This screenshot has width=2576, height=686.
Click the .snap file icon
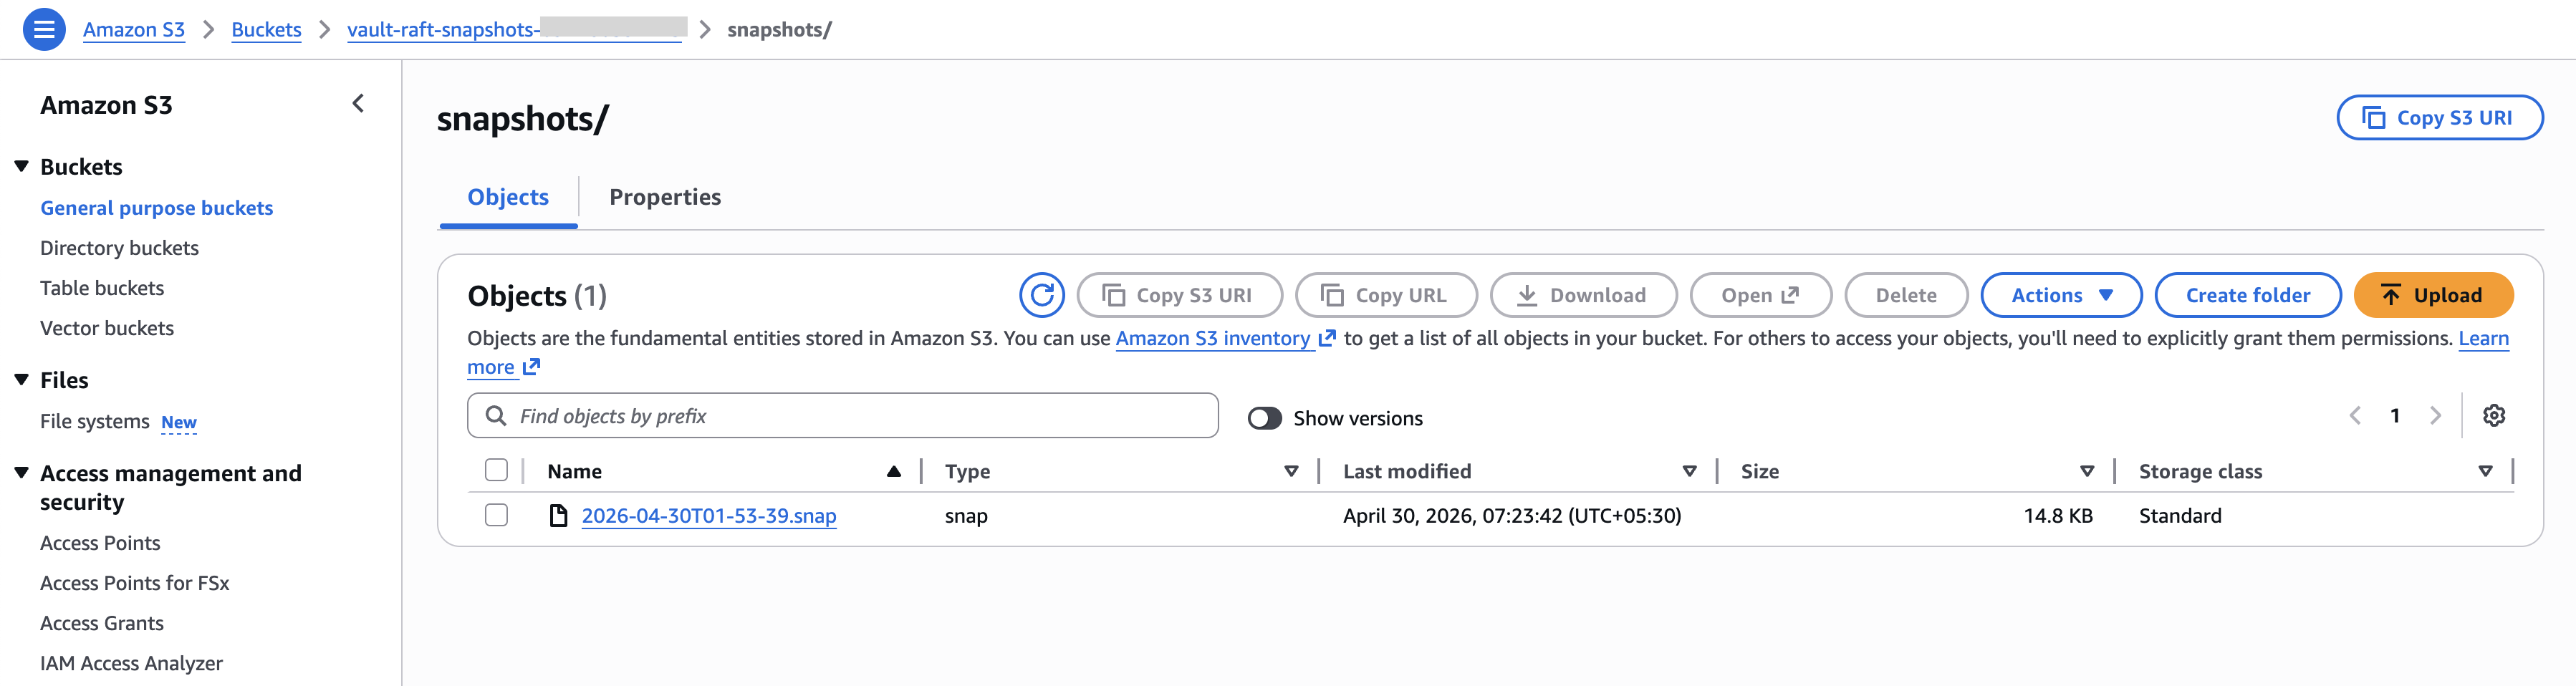(559, 516)
